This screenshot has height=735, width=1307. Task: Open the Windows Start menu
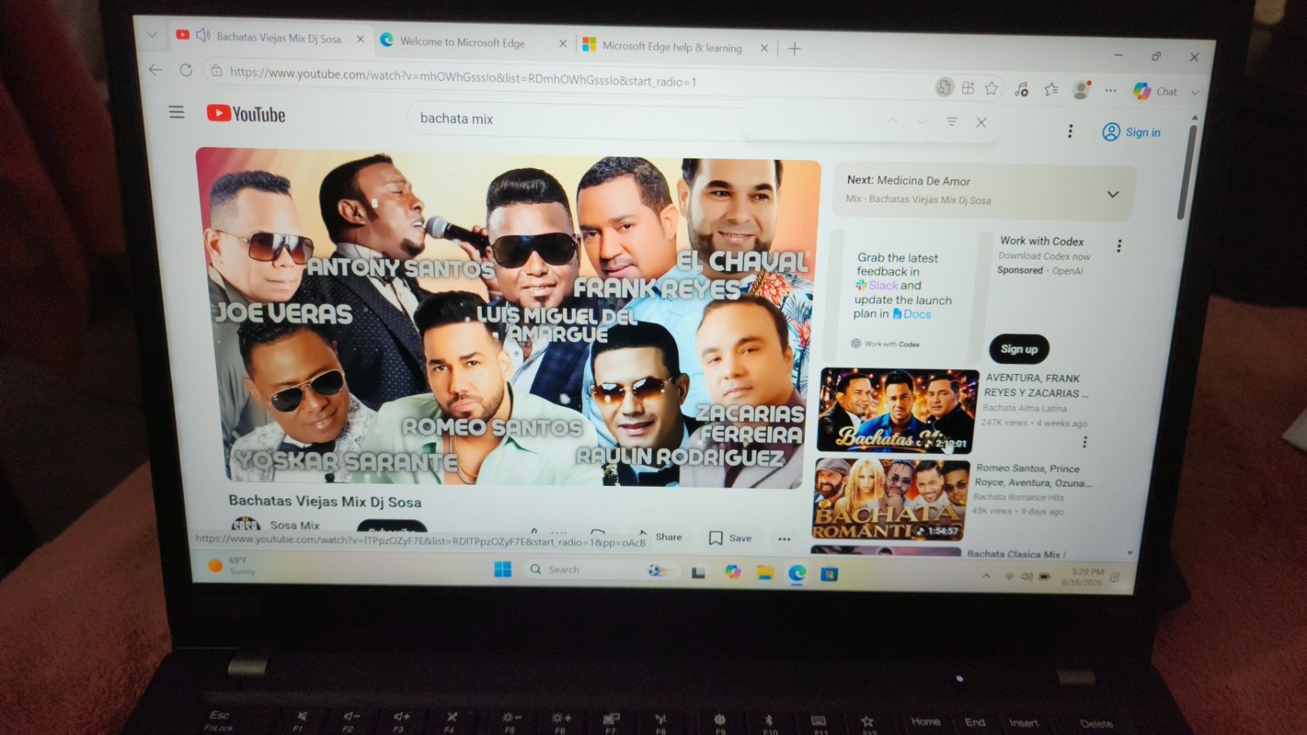[x=502, y=569]
